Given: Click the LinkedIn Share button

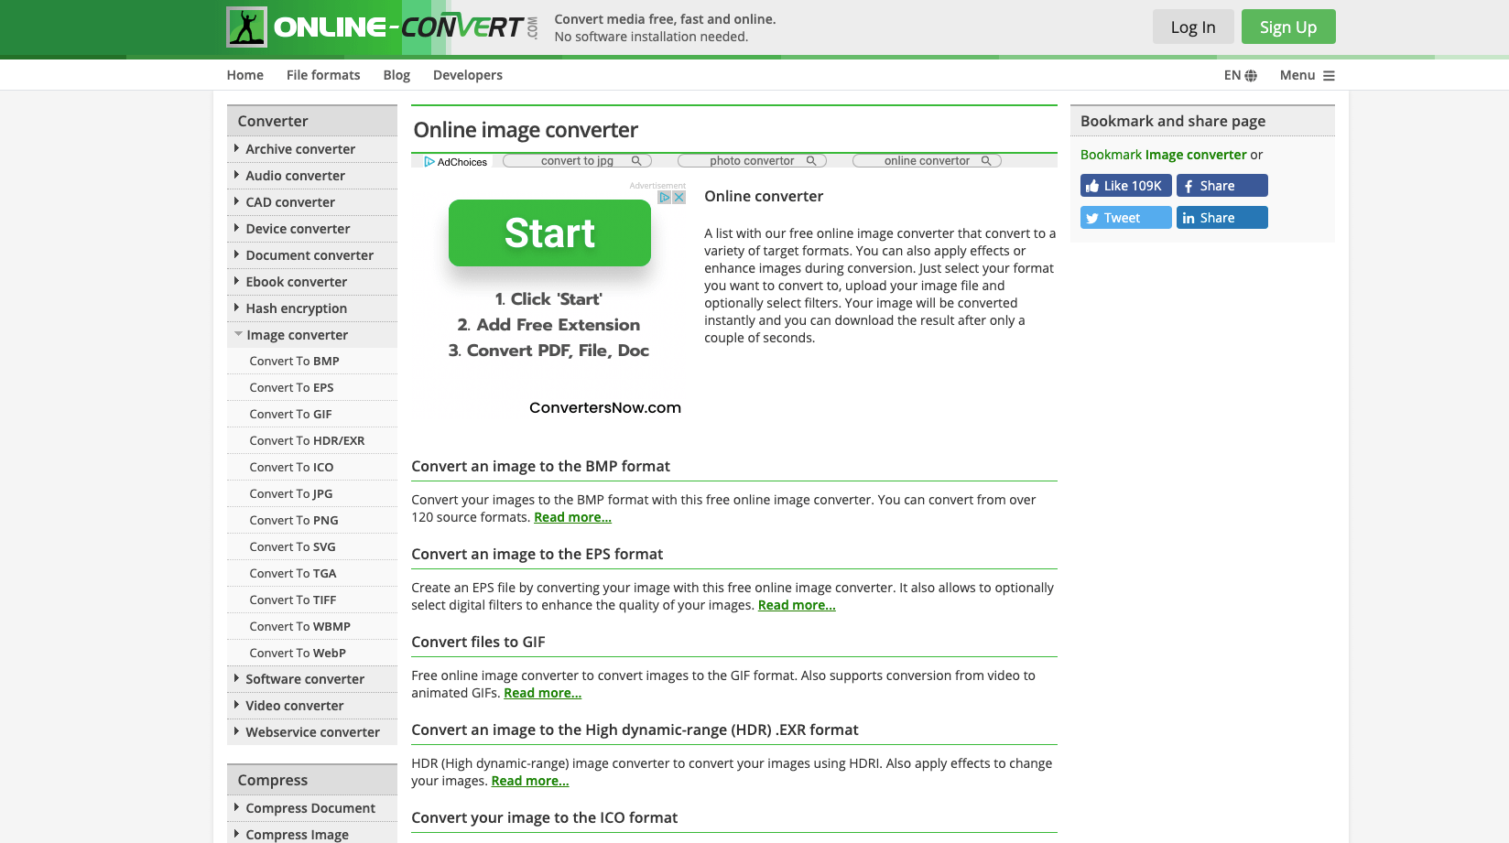Looking at the screenshot, I should click(x=1221, y=217).
